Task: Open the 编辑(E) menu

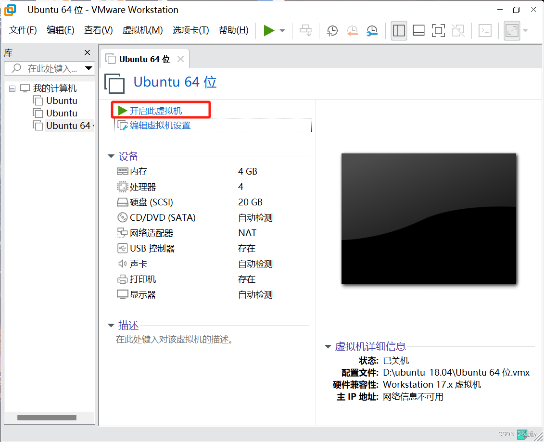Action: [61, 30]
